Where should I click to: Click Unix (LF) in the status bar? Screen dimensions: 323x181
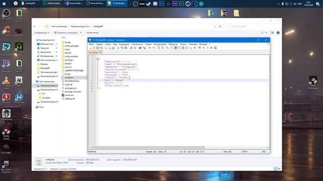[x=228, y=152]
